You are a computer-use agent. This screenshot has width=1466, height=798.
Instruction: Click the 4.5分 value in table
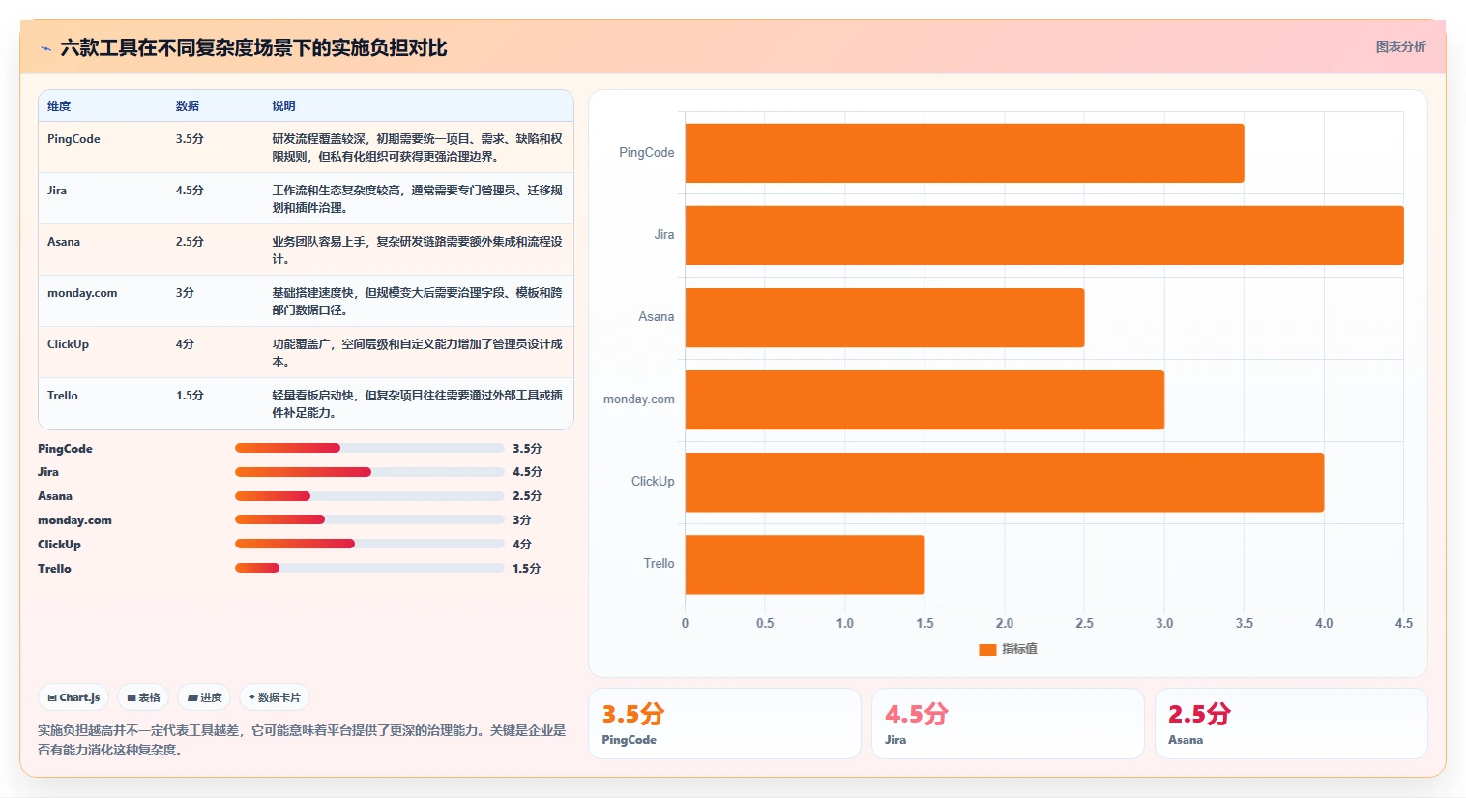(x=190, y=191)
